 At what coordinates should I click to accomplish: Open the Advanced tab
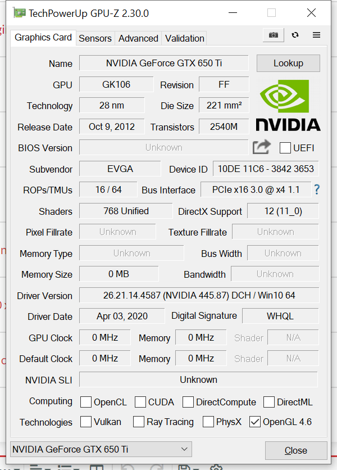coord(138,38)
